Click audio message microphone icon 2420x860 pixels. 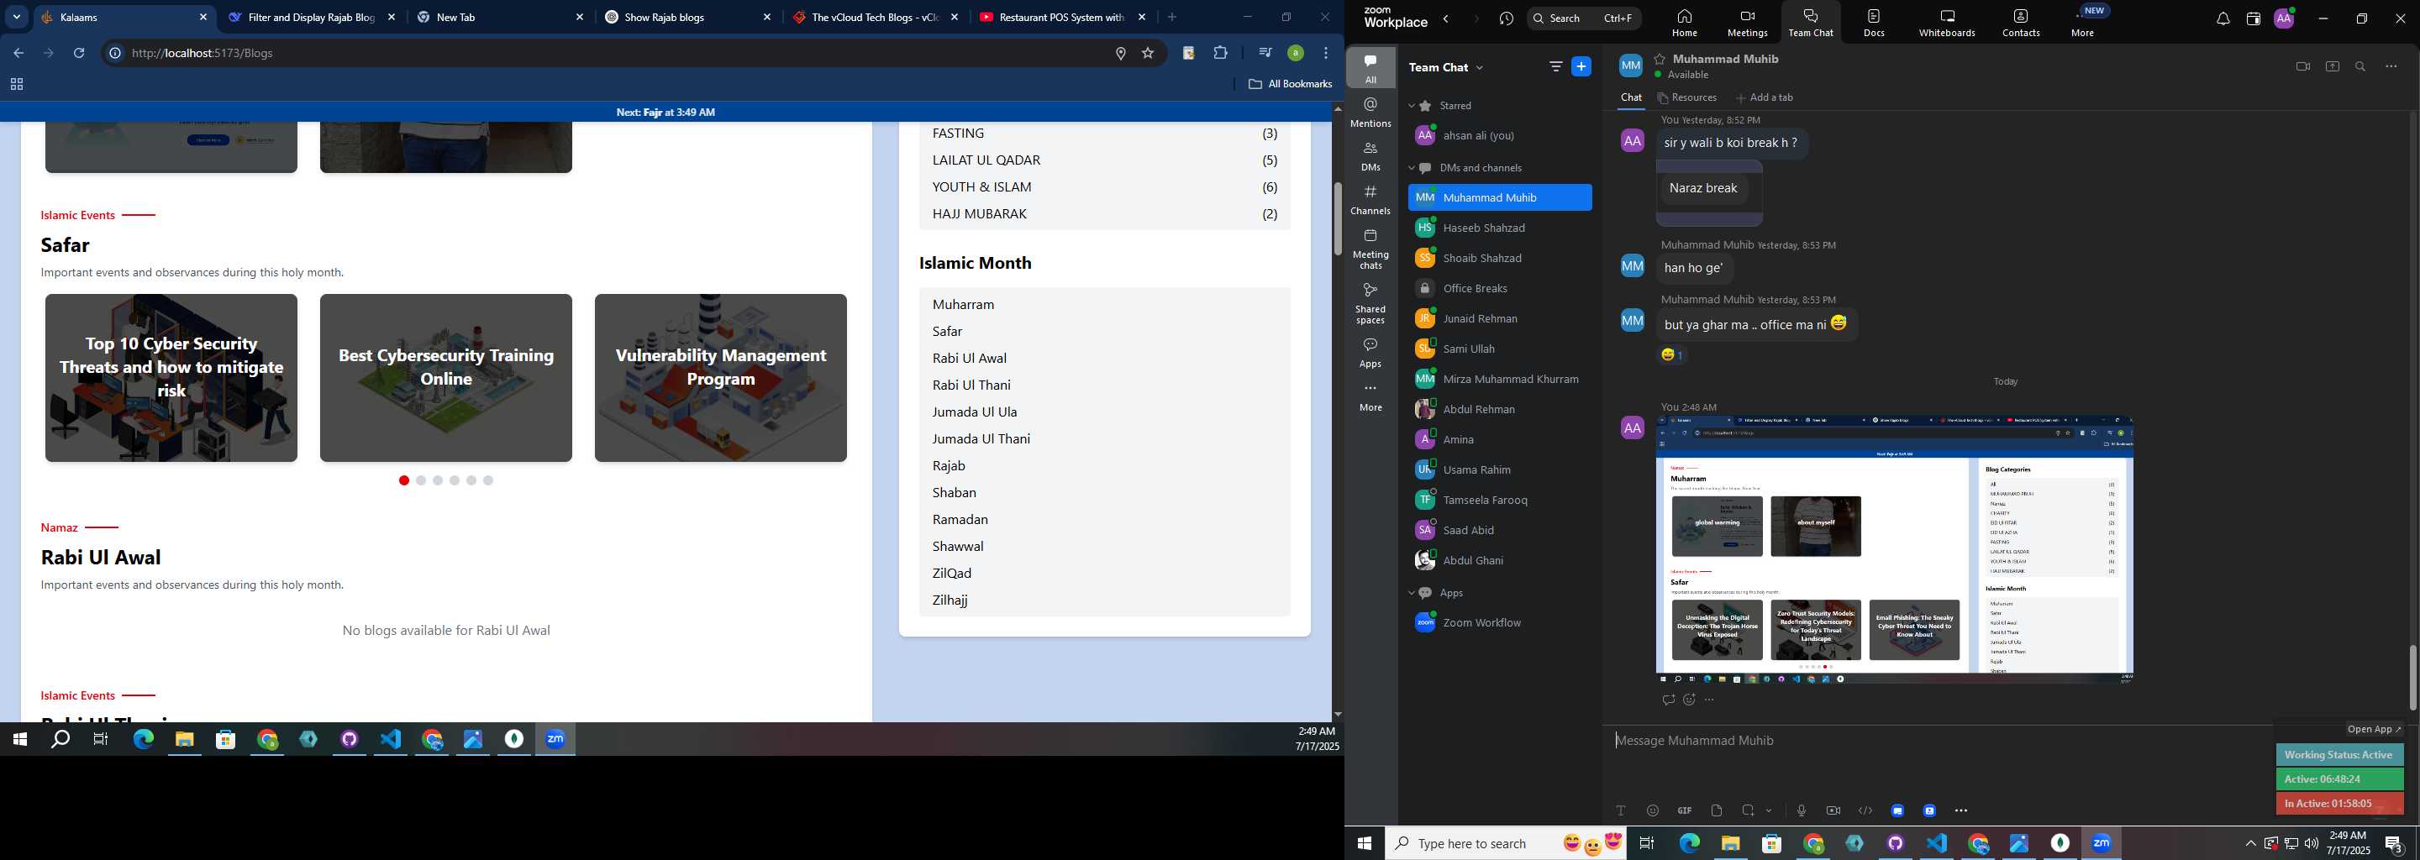[1801, 810]
